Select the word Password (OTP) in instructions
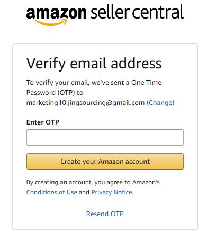Screen dimensions: 198x231 (x=50, y=93)
